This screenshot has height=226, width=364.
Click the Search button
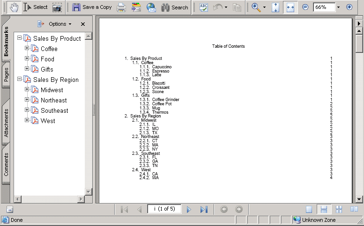(174, 7)
